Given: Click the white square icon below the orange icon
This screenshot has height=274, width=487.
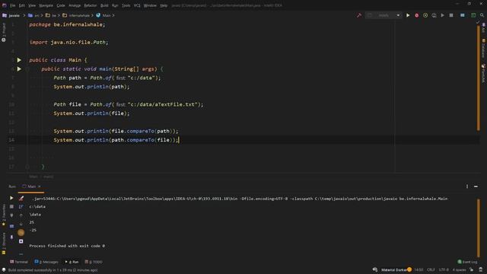Looking at the screenshot, I should coord(21,241).
